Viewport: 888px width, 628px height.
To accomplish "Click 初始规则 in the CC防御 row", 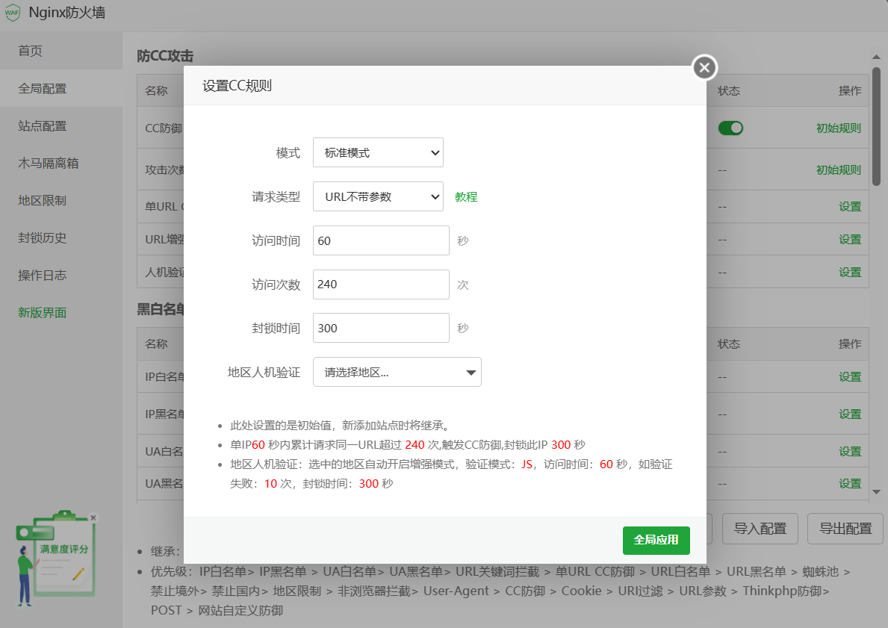I will tap(838, 128).
